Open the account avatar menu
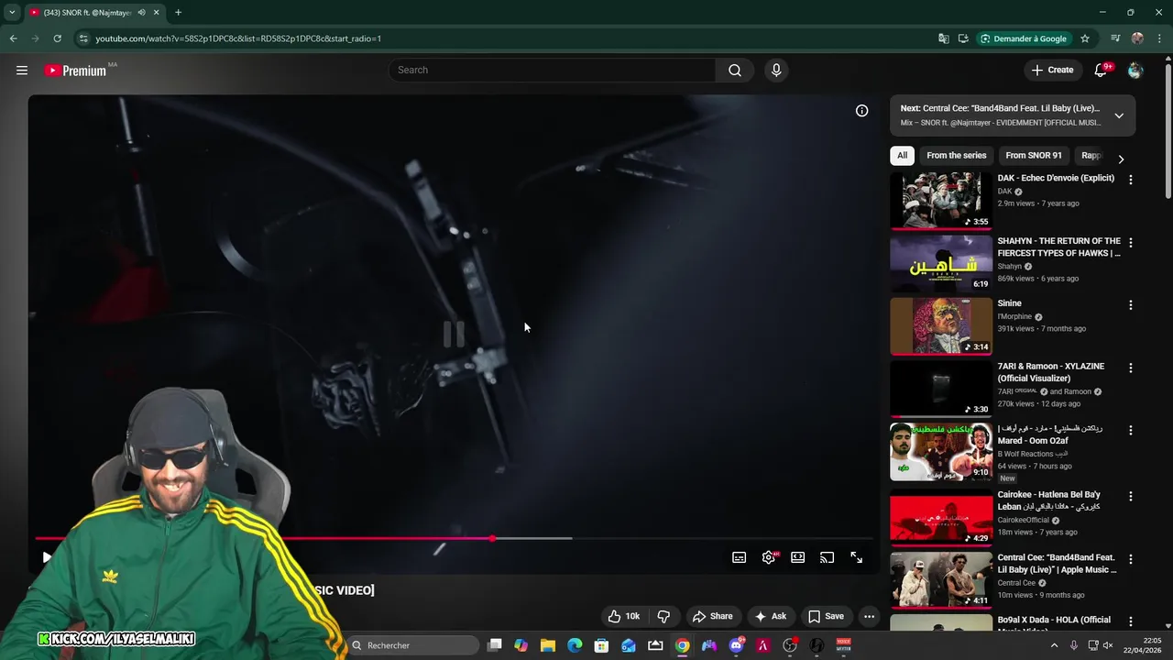1173x660 pixels. coord(1135,70)
